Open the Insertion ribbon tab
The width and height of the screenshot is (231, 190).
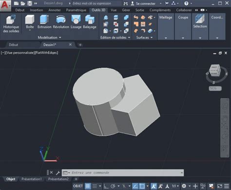pyautogui.click(x=37, y=10)
